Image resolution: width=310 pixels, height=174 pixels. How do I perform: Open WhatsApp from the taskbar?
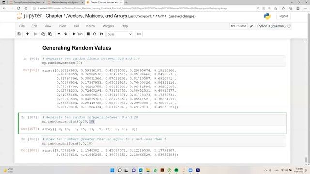pyautogui.click(x=155, y=170)
